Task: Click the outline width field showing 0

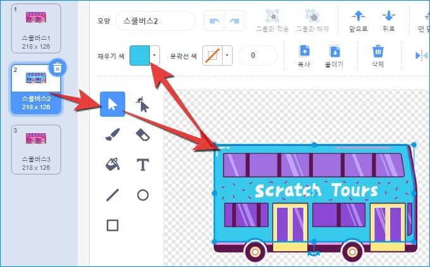Action: pos(258,56)
